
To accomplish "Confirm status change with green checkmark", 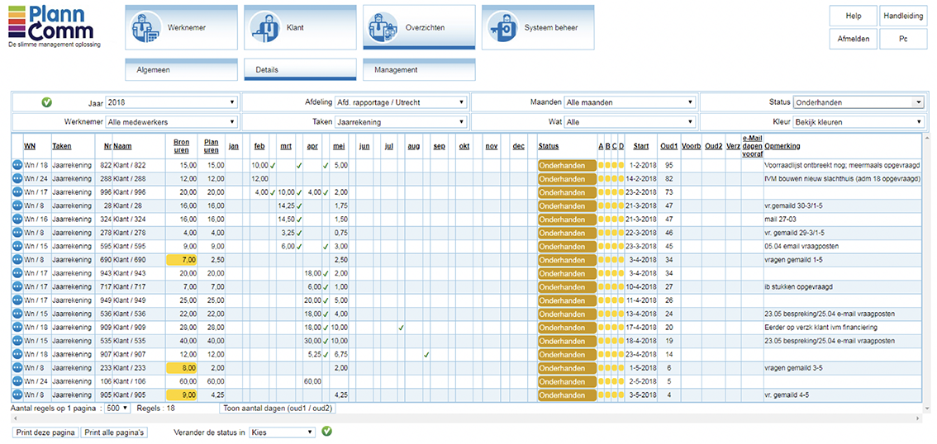I will coord(326,432).
